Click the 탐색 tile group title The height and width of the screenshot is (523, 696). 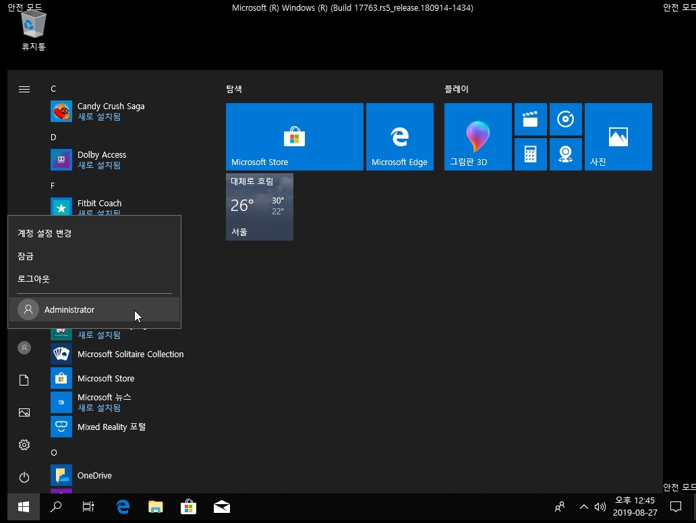click(x=234, y=89)
